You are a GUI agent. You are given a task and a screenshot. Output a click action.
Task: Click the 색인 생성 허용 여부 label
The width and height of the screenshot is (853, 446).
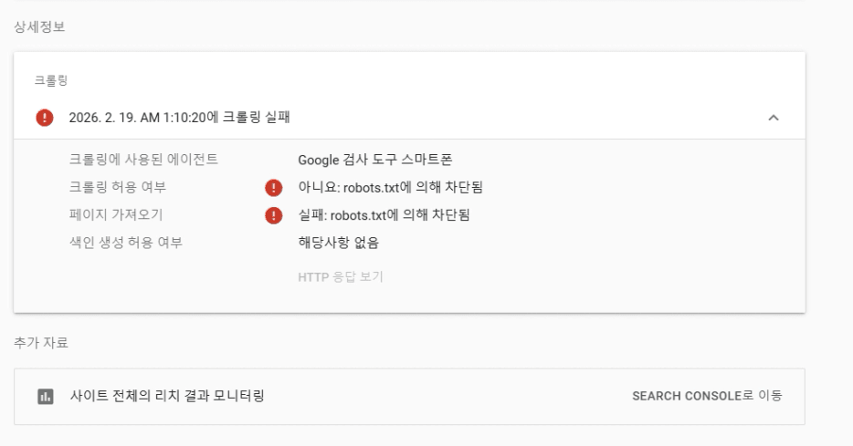126,243
